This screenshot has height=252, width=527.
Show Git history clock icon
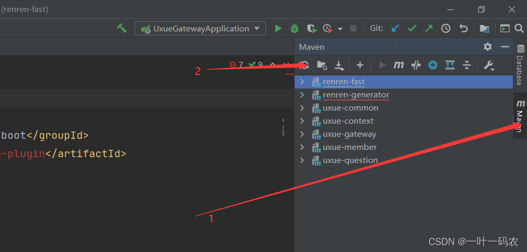point(446,29)
